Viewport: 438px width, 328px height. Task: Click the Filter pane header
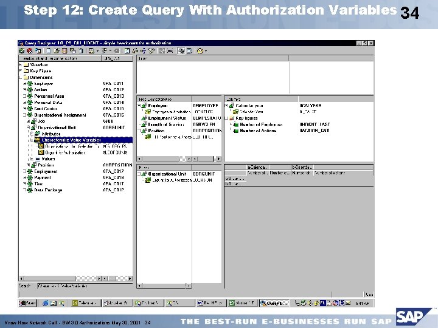pos(212,58)
